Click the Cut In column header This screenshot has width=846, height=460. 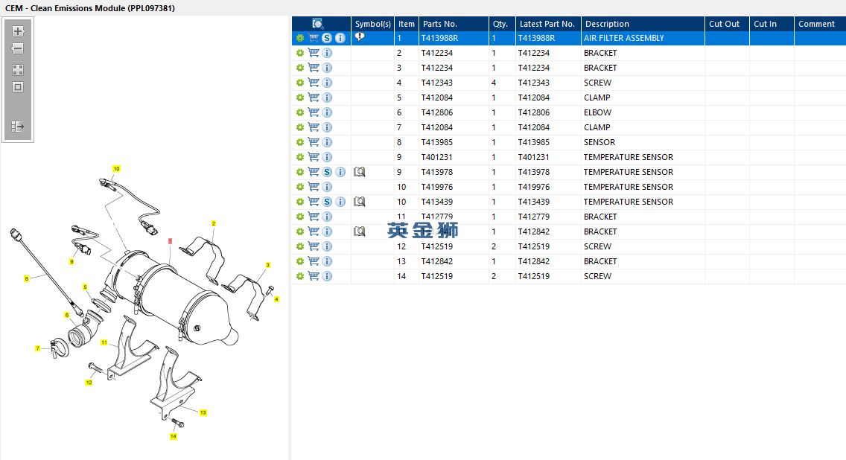[772, 24]
